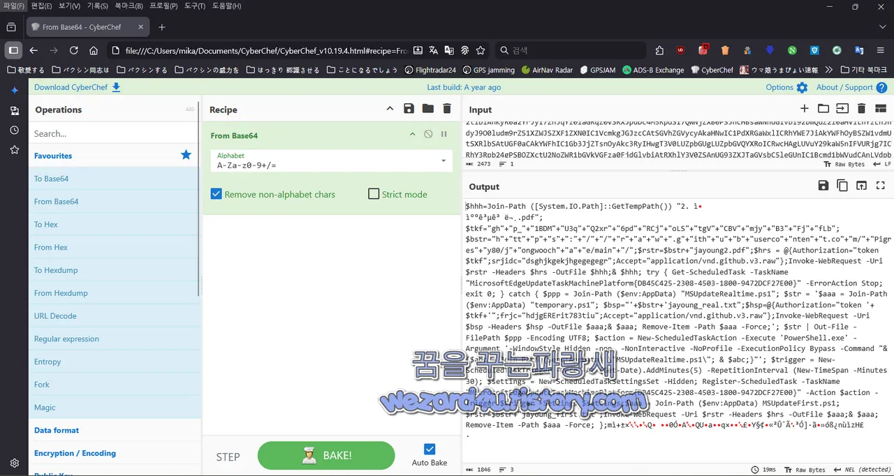Select the Regular expression operation

click(x=115, y=339)
